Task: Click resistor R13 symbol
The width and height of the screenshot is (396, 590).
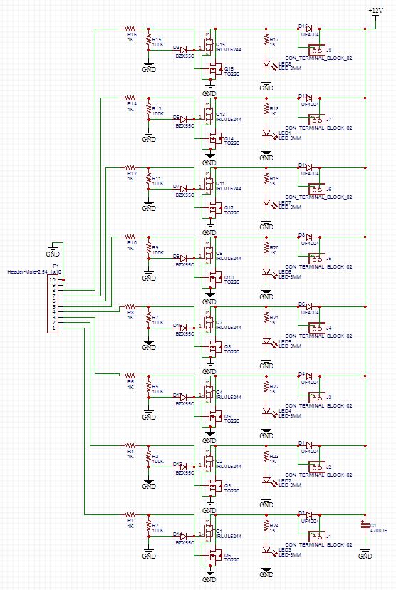Action: click(149, 110)
